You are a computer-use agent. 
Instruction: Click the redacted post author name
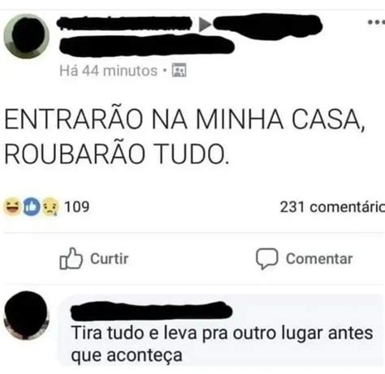[x=124, y=24]
